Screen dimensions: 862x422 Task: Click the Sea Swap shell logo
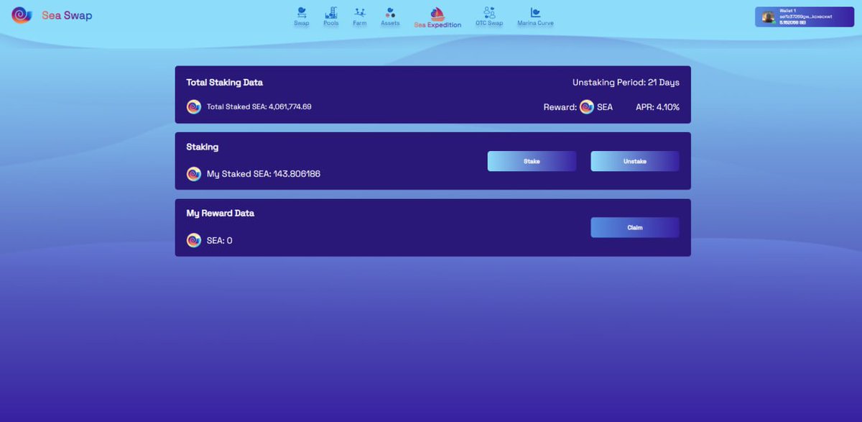pos(22,15)
